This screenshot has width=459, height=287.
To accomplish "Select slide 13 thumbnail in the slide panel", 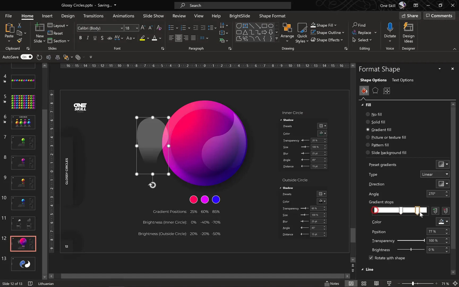I will [23, 264].
